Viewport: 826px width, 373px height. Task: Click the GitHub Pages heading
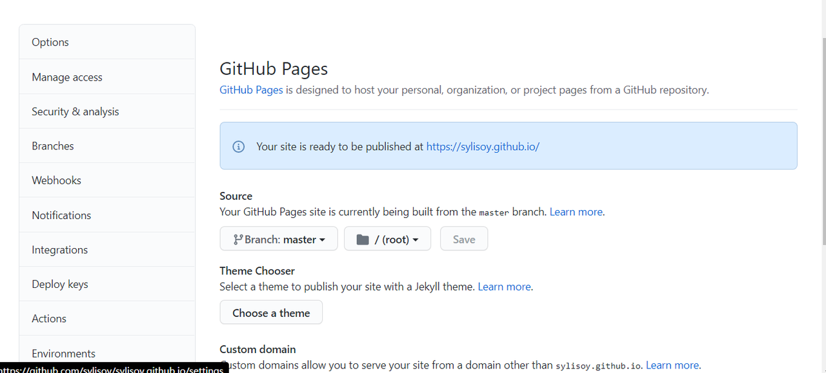pos(274,68)
